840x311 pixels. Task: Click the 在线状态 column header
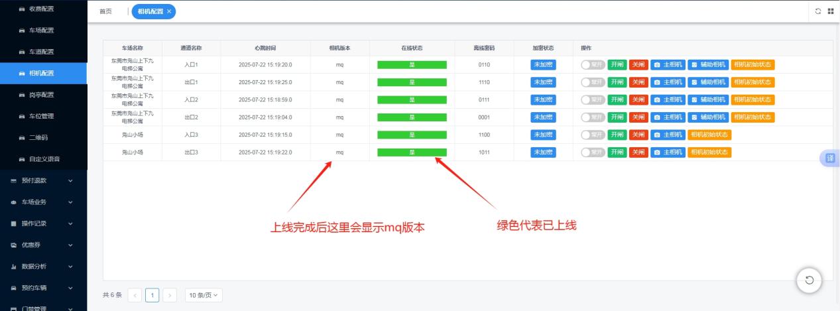412,48
